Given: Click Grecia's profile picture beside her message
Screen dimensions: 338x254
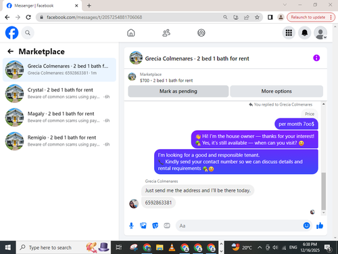Looking at the screenshot, I should [134, 204].
